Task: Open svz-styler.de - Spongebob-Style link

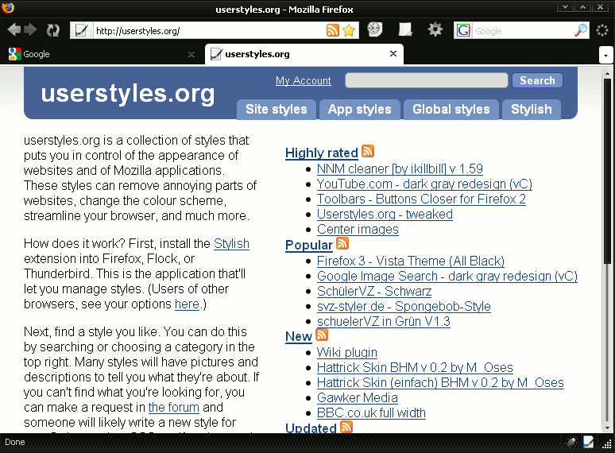Action: [x=404, y=306]
